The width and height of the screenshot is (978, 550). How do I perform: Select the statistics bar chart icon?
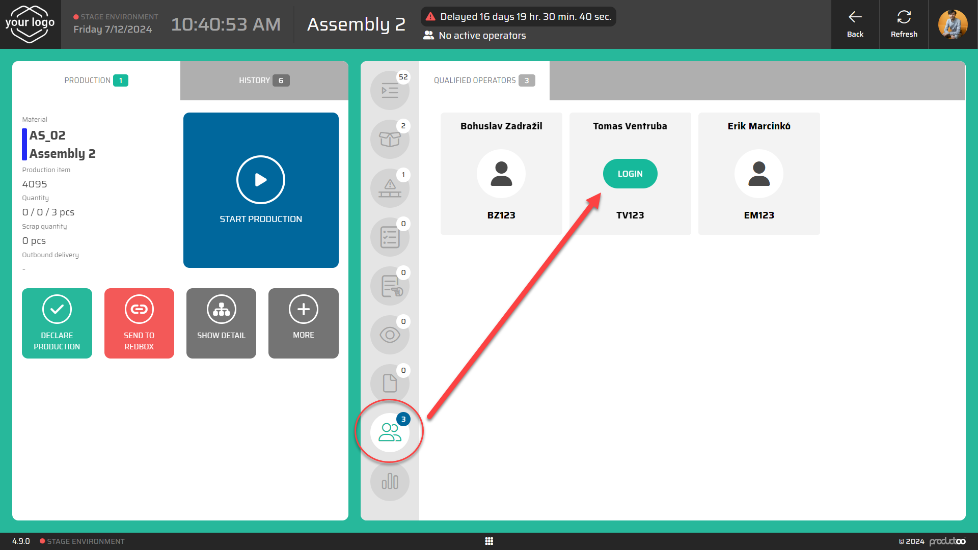click(390, 481)
